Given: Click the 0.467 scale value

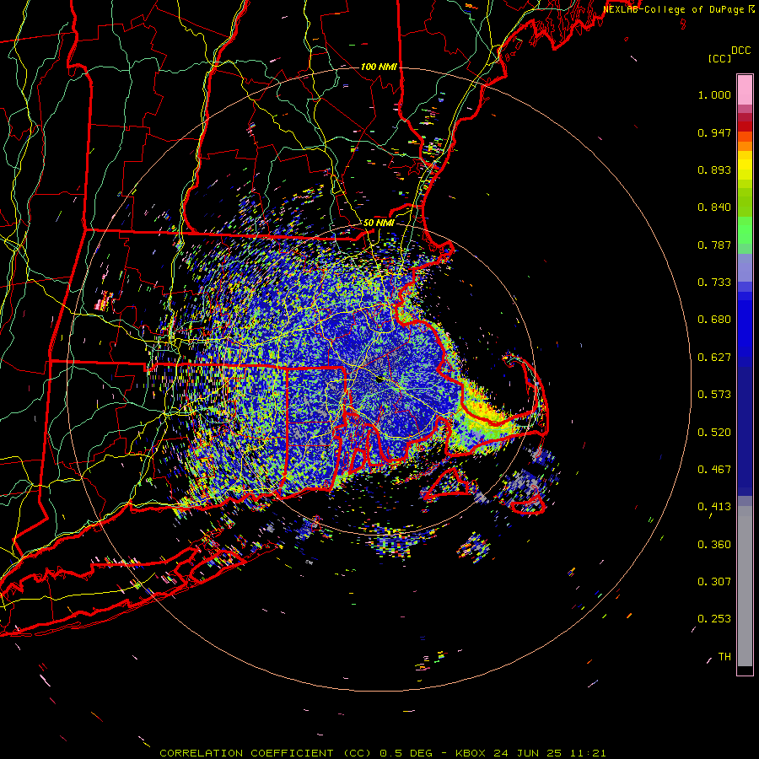Looking at the screenshot, I should [714, 470].
